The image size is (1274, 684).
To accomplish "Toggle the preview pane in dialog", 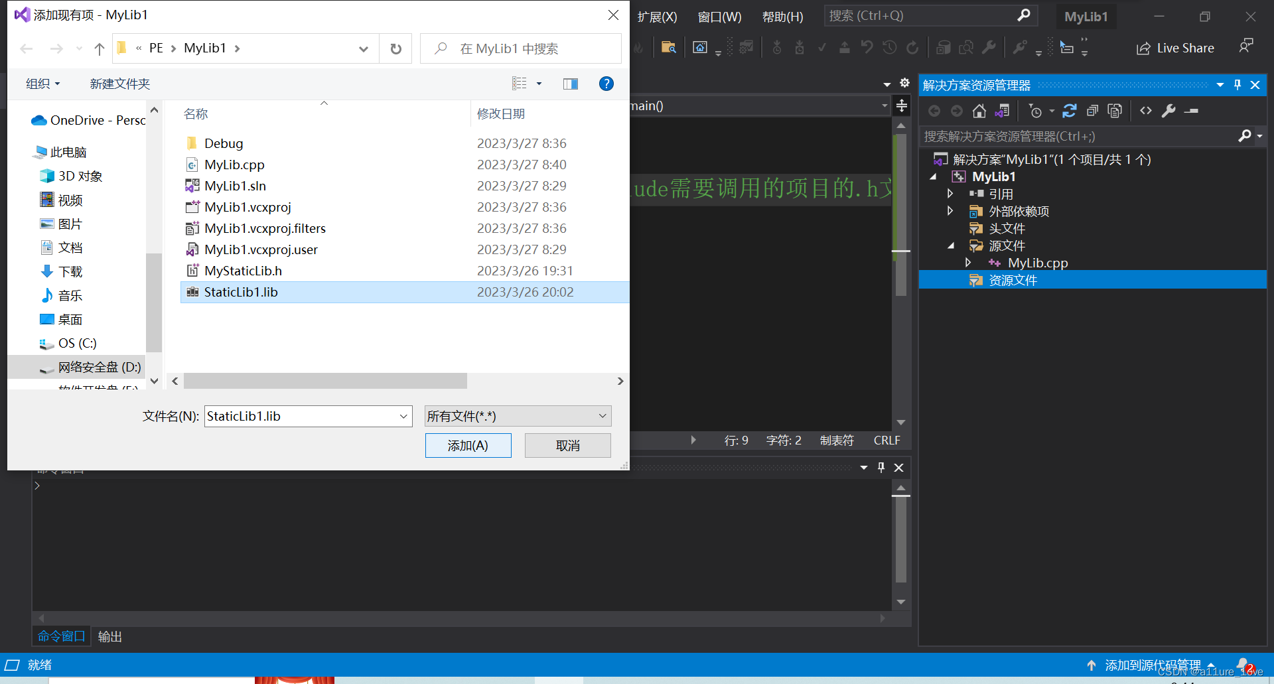I will (x=571, y=84).
